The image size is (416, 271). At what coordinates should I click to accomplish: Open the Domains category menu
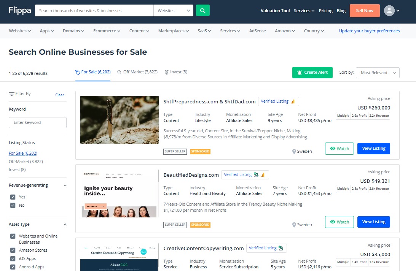click(73, 31)
